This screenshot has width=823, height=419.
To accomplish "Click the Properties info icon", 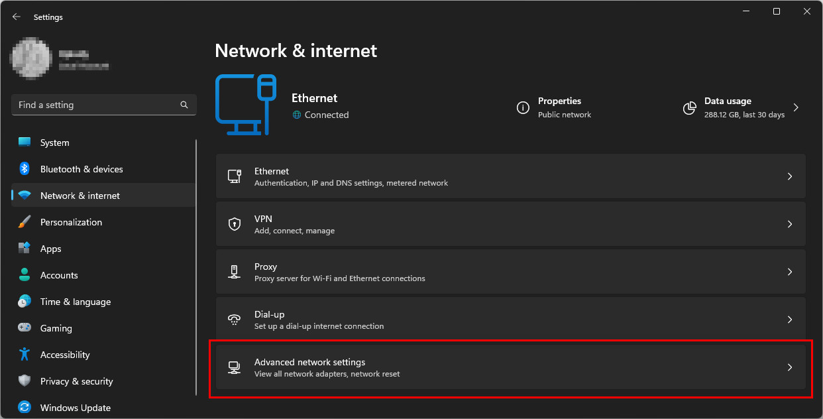I will (523, 107).
